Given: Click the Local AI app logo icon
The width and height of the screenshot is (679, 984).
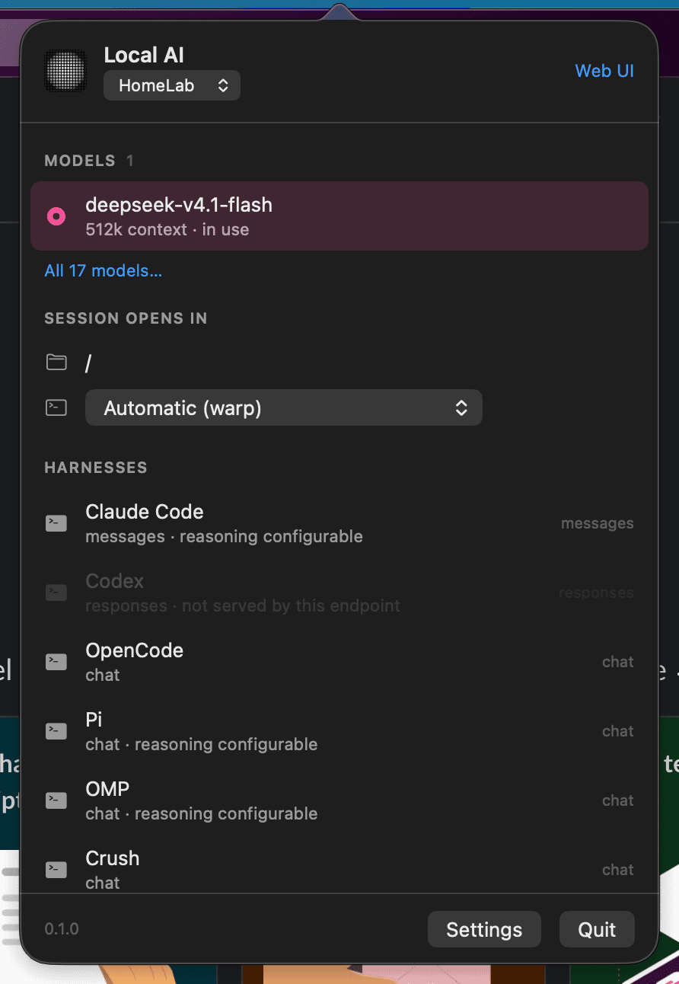Looking at the screenshot, I should tap(65, 71).
